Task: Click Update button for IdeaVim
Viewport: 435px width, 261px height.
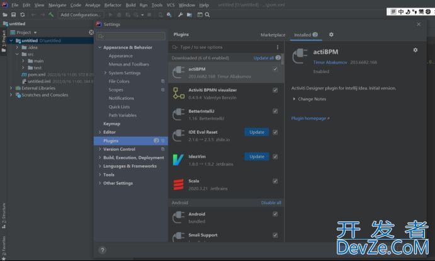Action: tap(257, 157)
